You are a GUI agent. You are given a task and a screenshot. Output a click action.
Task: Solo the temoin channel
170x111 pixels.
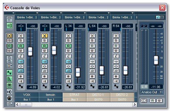[44, 40]
